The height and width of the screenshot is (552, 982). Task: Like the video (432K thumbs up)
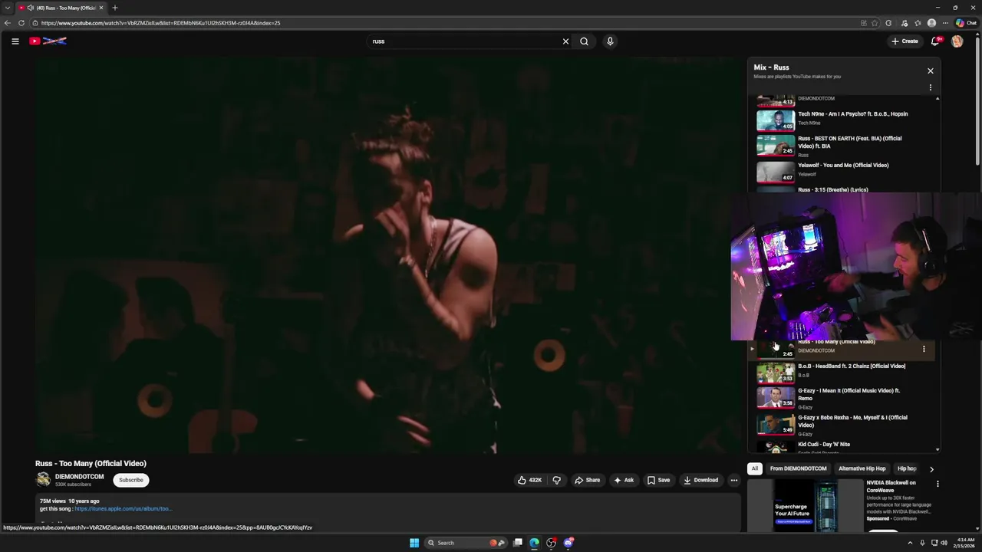[x=529, y=480]
